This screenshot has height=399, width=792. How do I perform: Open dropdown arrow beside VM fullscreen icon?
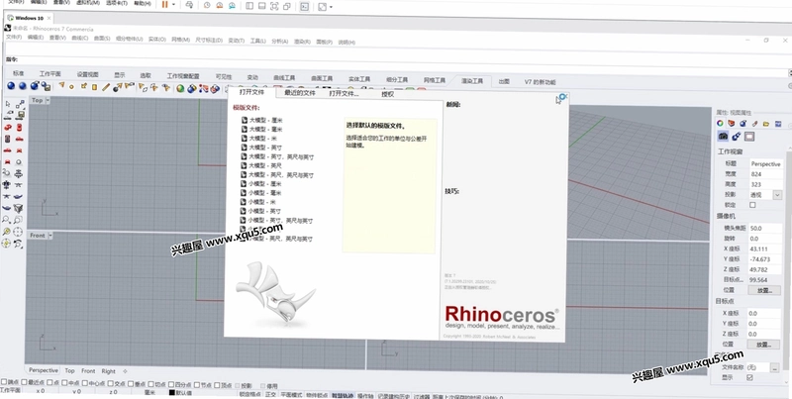(331, 7)
